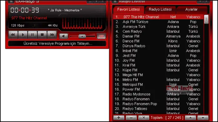Skip to next station with fast-forward button
This screenshot has width=218, height=122.
tap(52, 35)
